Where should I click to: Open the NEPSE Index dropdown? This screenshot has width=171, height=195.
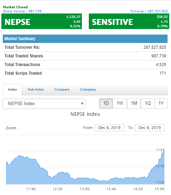[x=44, y=104]
